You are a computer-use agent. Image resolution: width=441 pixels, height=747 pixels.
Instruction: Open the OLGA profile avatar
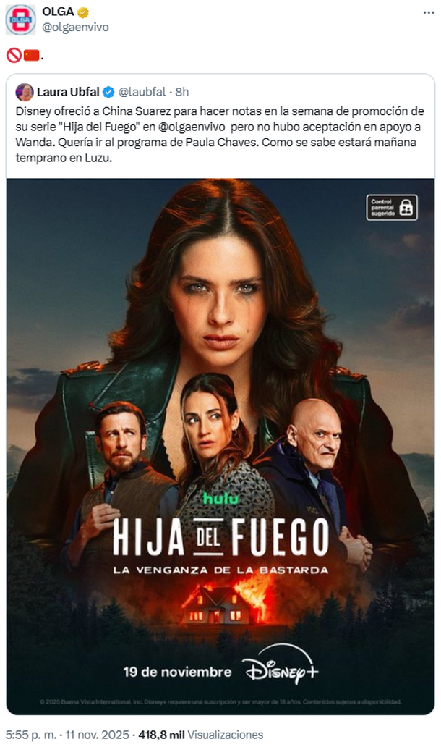click(20, 20)
